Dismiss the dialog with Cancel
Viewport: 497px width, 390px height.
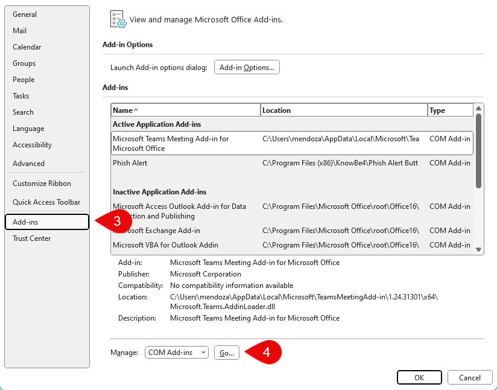tap(470, 377)
